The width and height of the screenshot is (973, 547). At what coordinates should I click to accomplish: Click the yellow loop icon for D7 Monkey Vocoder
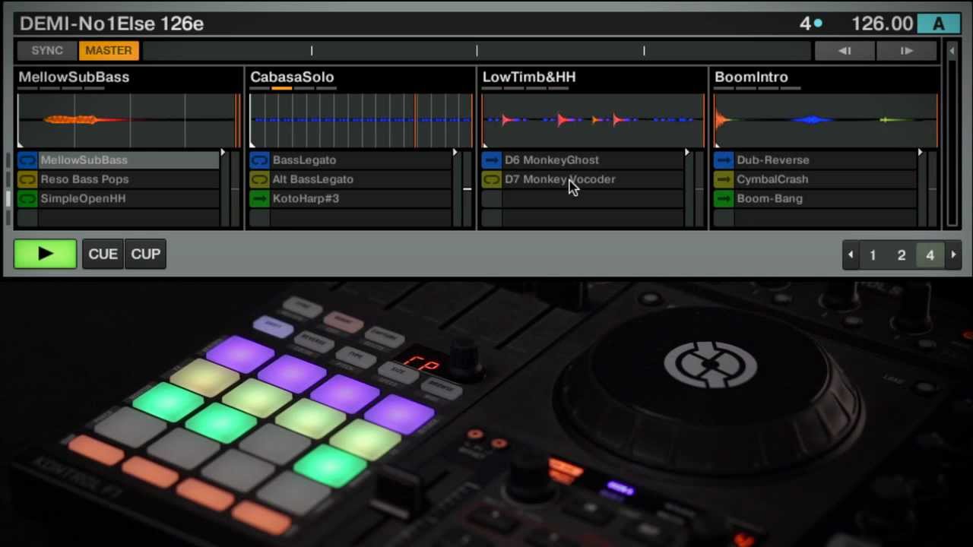492,179
